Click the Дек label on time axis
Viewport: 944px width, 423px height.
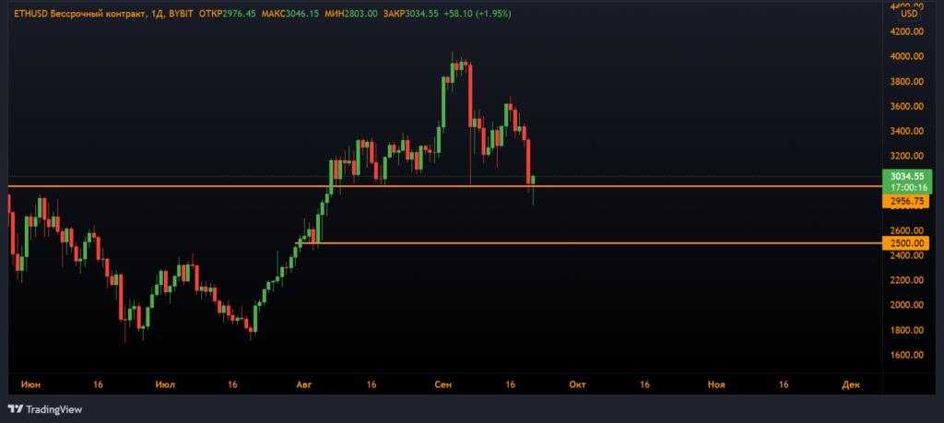(x=850, y=382)
